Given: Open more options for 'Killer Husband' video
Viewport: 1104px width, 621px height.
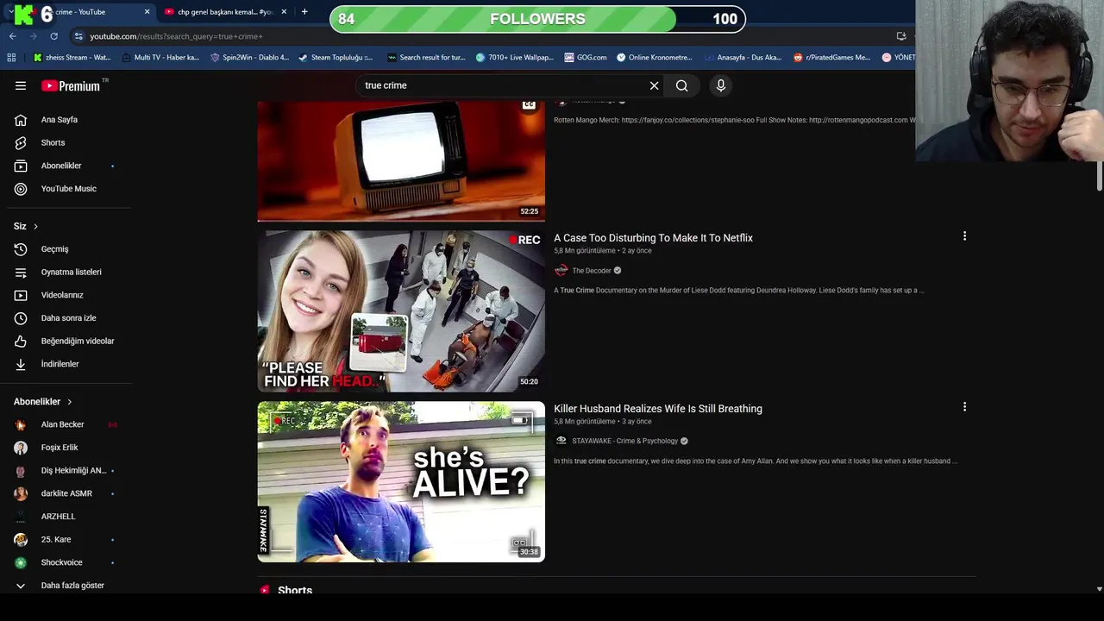Looking at the screenshot, I should (964, 406).
